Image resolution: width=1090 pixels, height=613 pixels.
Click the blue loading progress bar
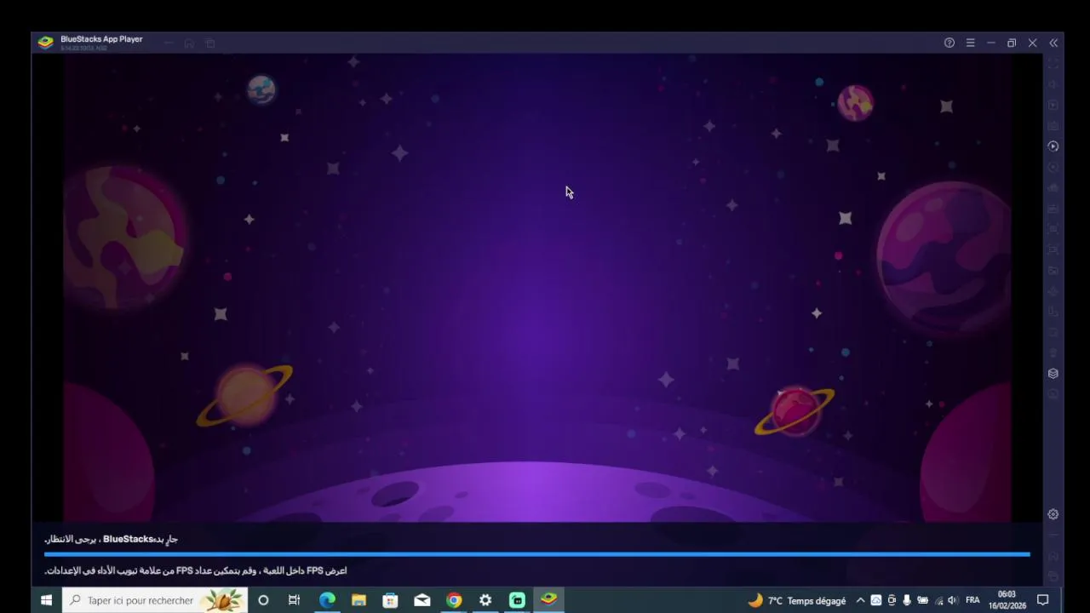coord(537,554)
